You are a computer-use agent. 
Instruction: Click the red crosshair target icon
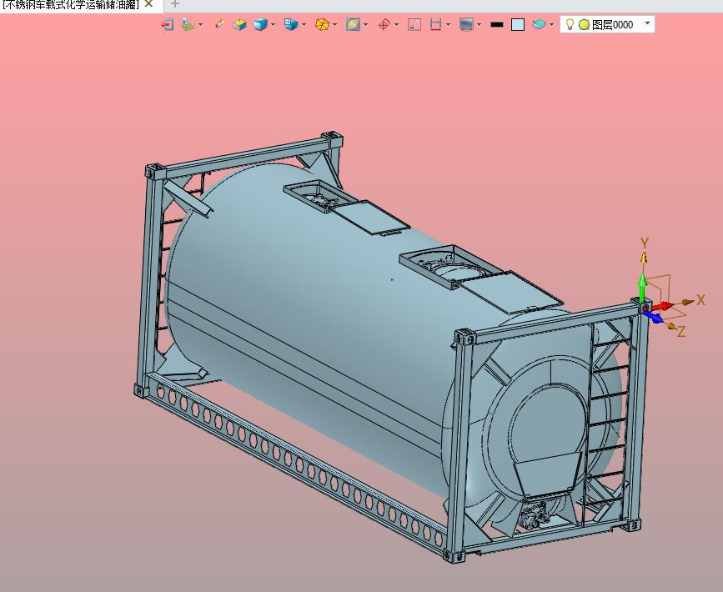[384, 25]
